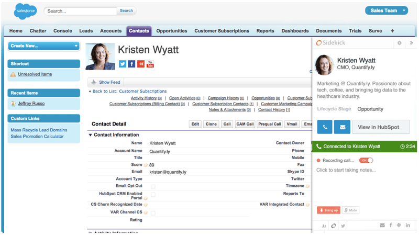The image size is (419, 236).
Task: Jump to Campaign History related list
Action: click(x=226, y=98)
